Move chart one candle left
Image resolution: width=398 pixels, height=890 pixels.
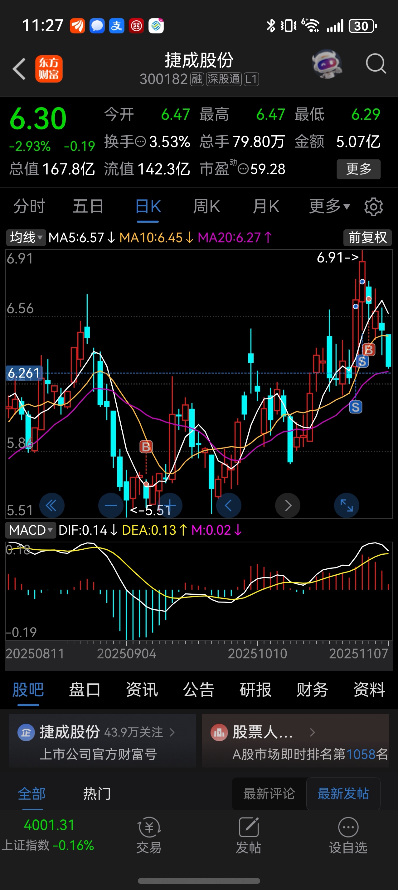(229, 506)
